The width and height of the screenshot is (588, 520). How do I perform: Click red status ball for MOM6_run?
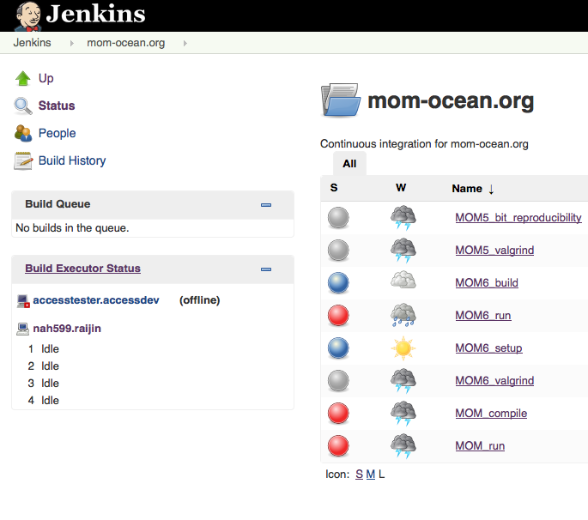[338, 315]
